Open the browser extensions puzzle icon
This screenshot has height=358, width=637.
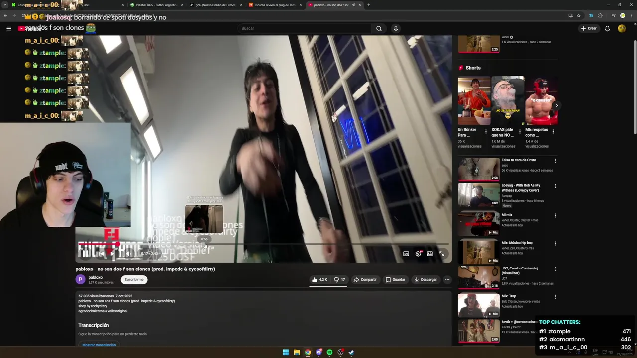click(x=600, y=15)
